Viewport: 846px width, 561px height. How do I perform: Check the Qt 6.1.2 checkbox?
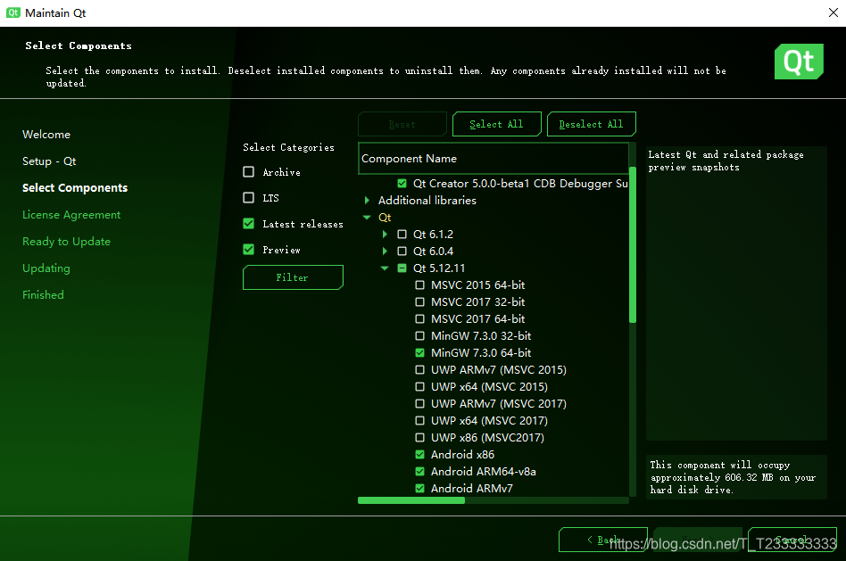(402, 234)
